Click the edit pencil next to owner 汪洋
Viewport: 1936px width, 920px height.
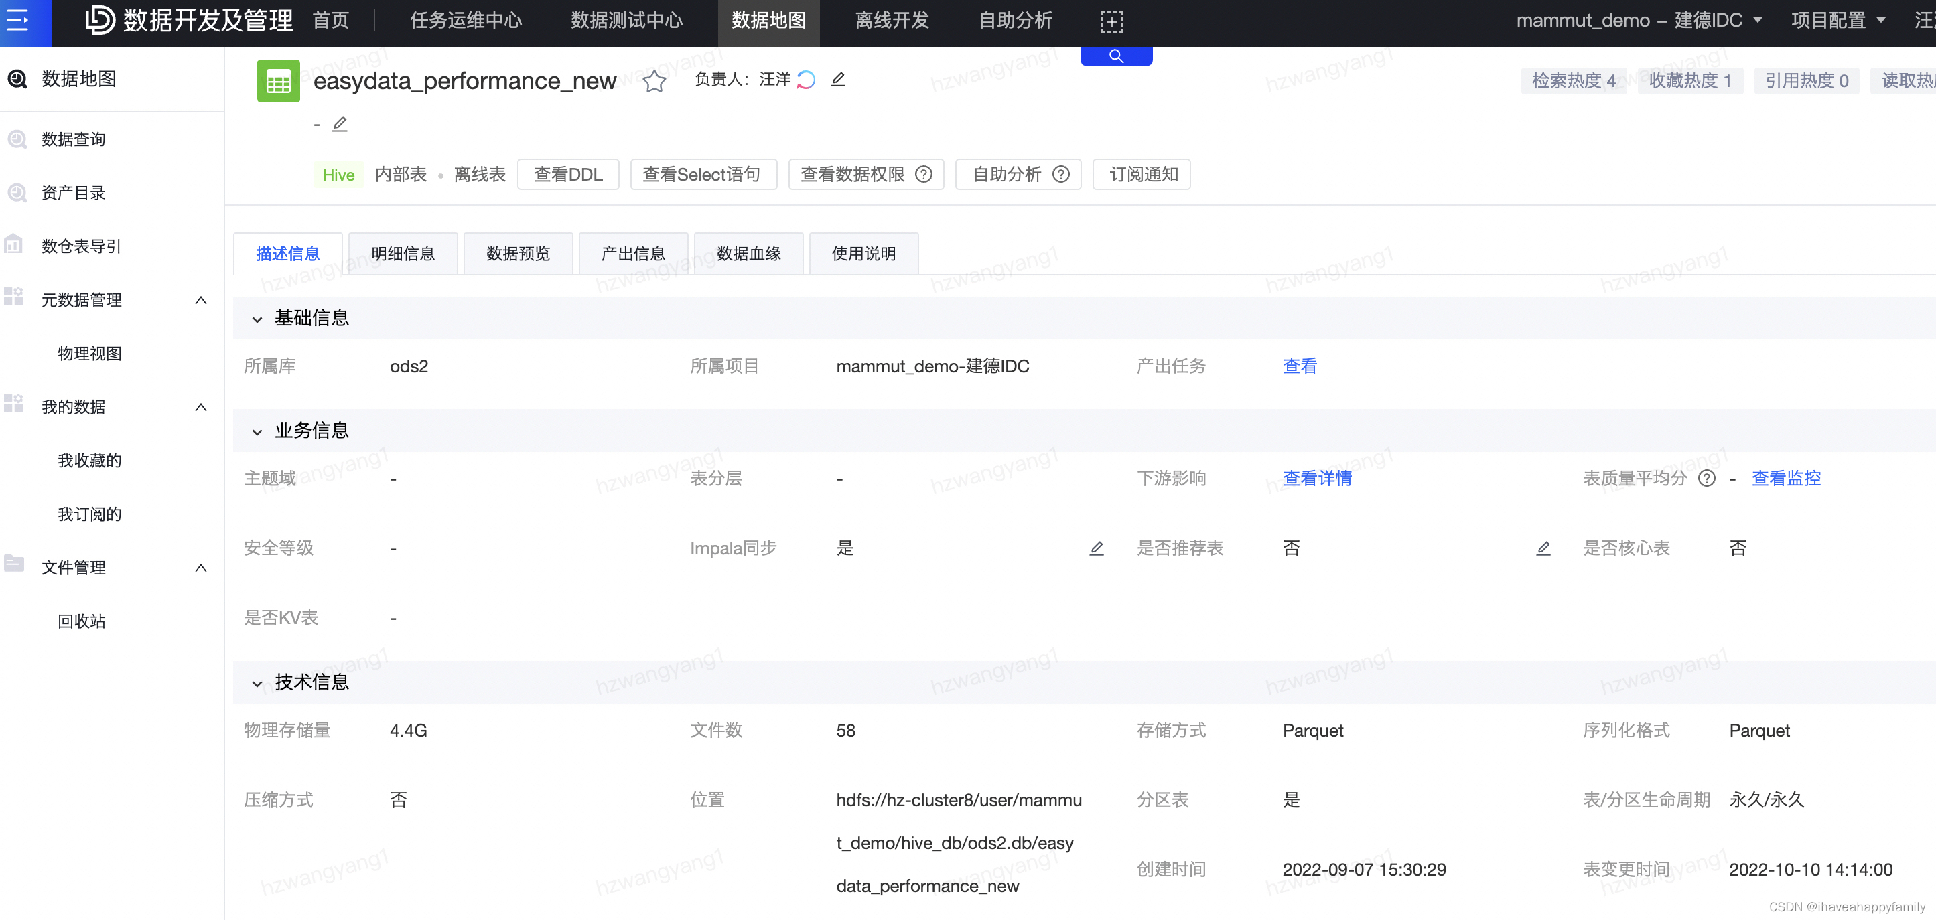click(x=838, y=79)
